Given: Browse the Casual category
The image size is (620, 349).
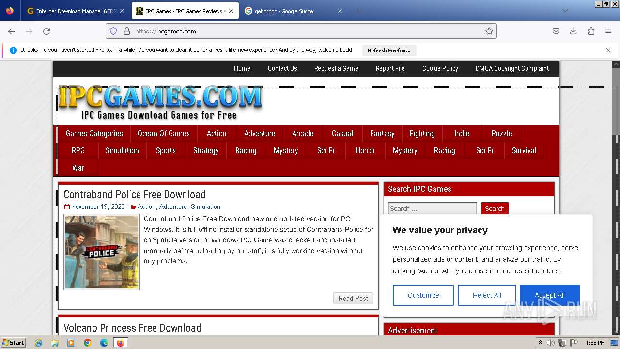Looking at the screenshot, I should click(342, 133).
